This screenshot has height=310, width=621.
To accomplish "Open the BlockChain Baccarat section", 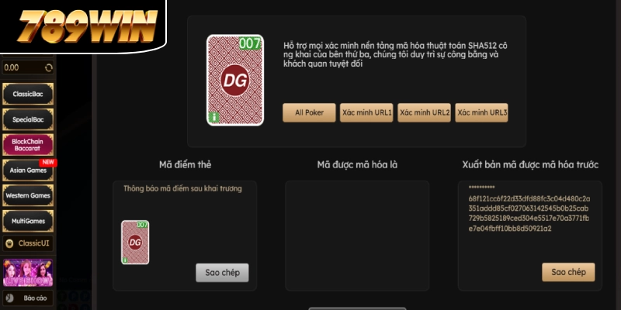I will [28, 145].
